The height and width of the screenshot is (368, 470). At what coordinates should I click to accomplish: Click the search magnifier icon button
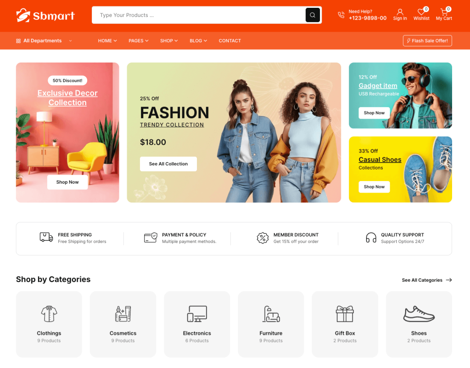tap(312, 15)
